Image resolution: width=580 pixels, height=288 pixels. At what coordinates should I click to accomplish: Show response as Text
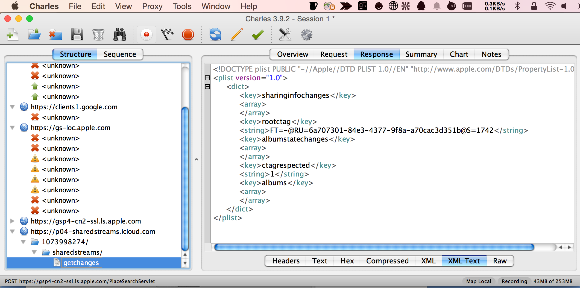click(320, 261)
